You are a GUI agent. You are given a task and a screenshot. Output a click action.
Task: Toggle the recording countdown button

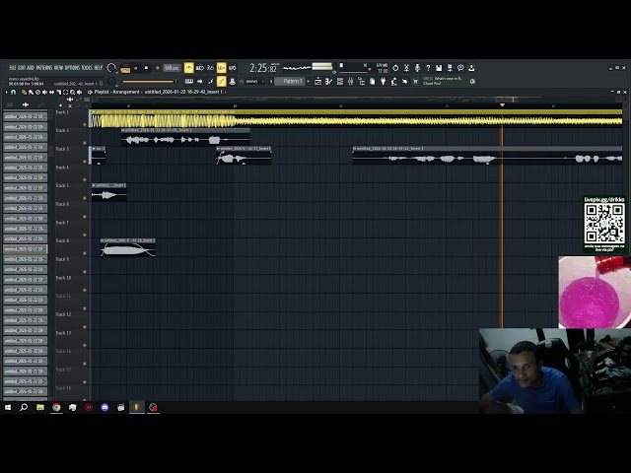pos(210,68)
